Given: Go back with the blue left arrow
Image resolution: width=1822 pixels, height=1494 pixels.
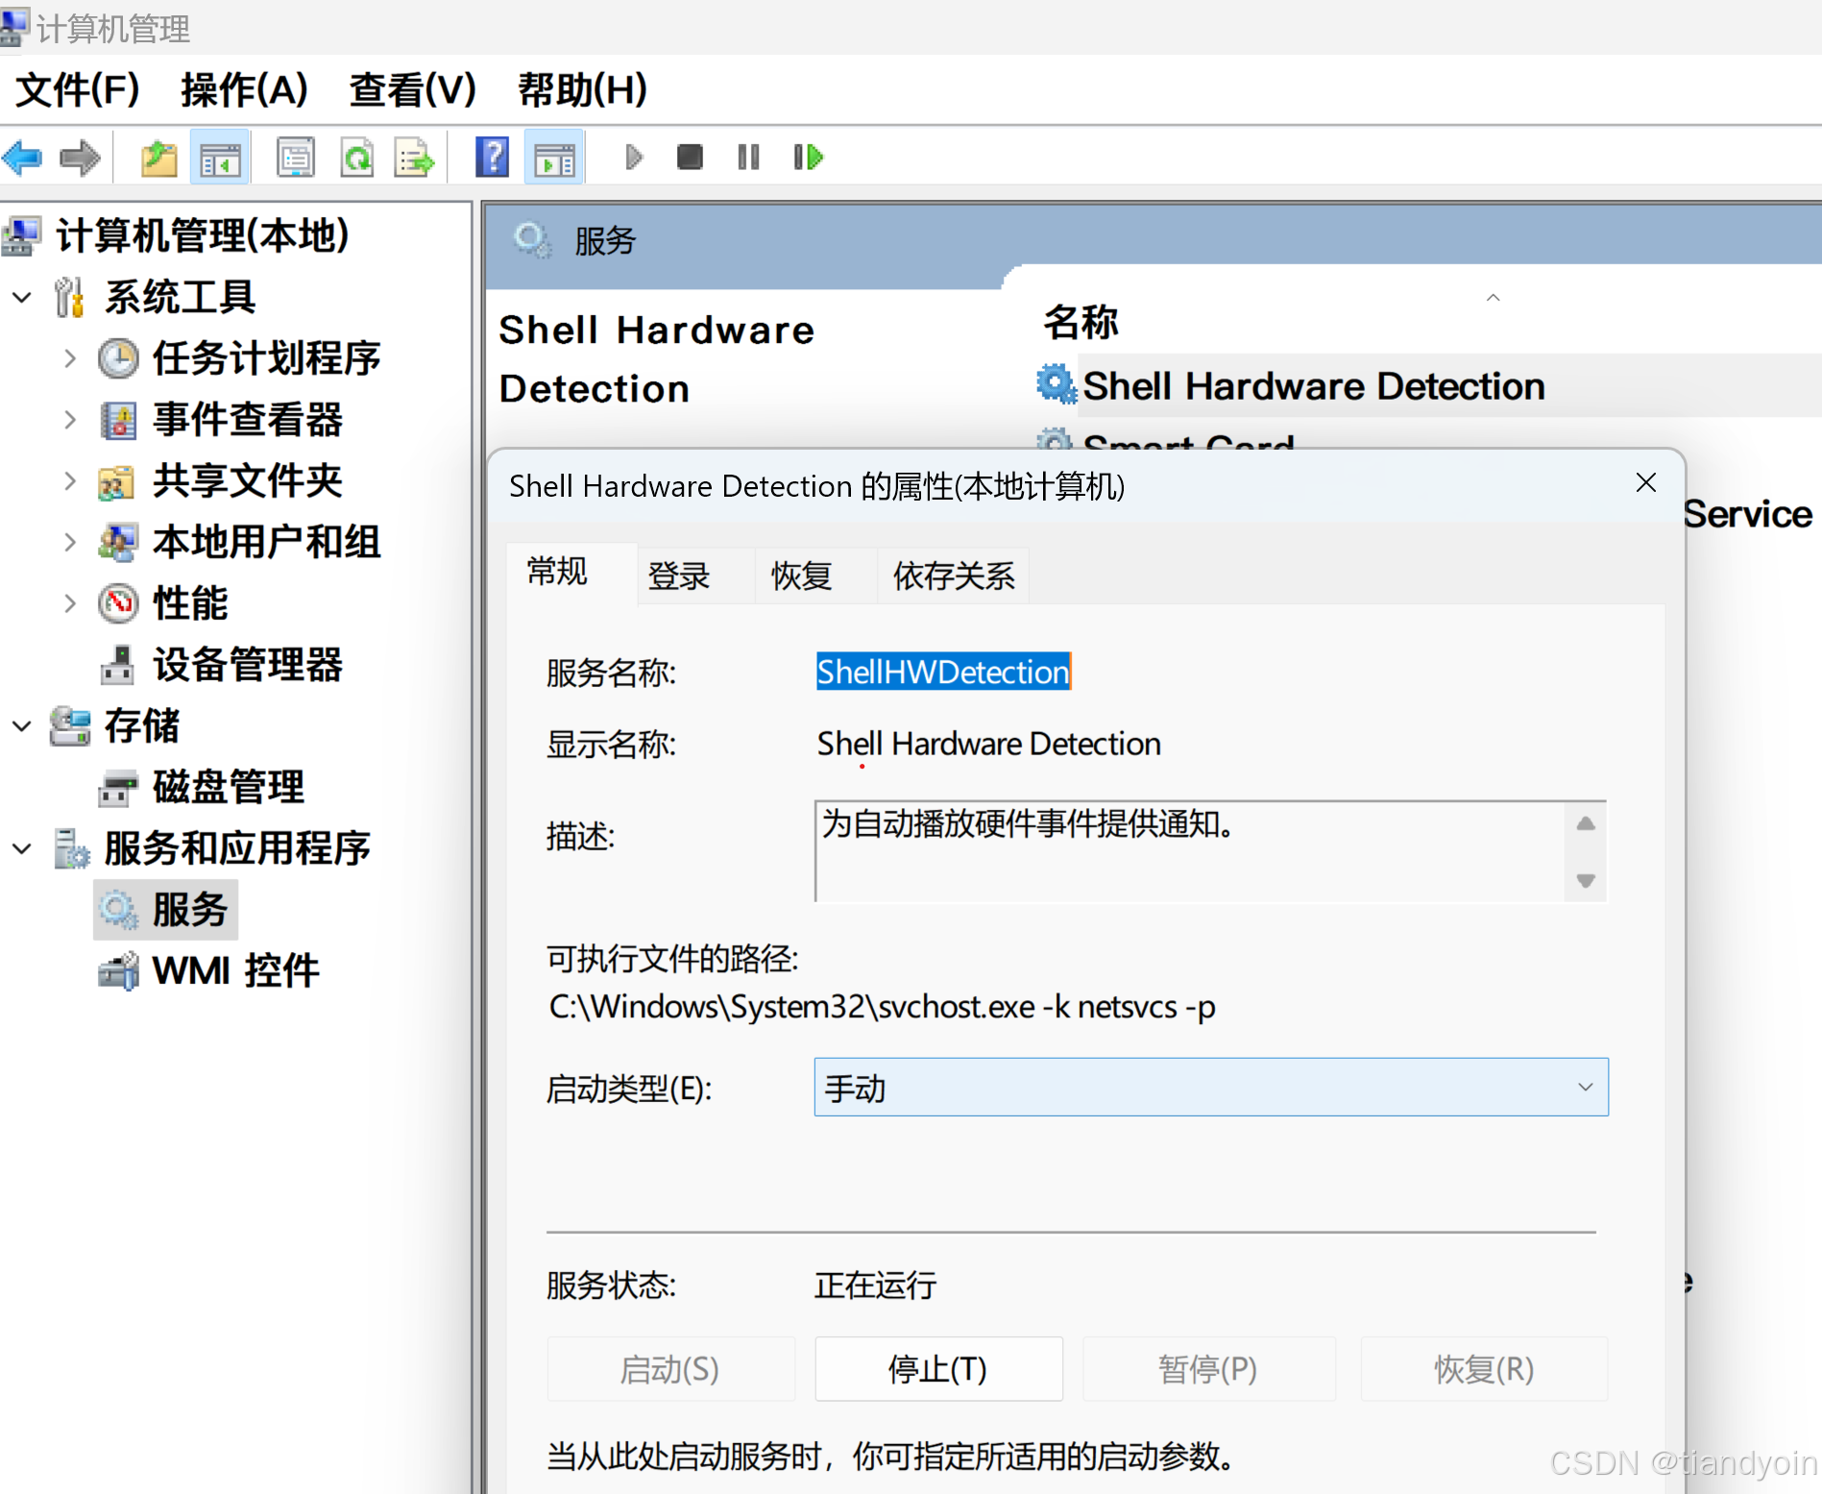Looking at the screenshot, I should (x=24, y=157).
